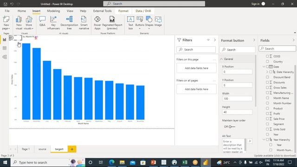The height and width of the screenshot is (167, 297).
Task: Open the View ribbon tab
Action: pos(70,11)
